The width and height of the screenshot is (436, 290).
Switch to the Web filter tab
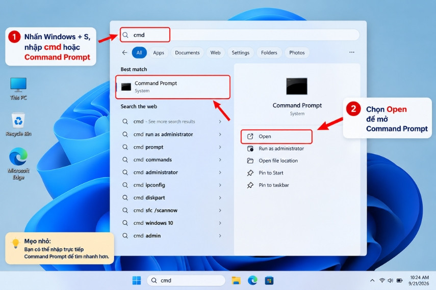click(x=215, y=52)
